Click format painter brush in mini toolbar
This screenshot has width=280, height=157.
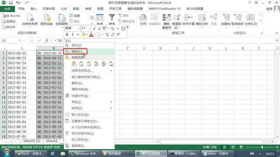[x=118, y=34]
